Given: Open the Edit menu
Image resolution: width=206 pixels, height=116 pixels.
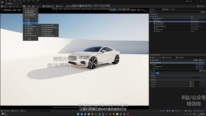Looking at the screenshot, I should pyautogui.click(x=10, y=1).
